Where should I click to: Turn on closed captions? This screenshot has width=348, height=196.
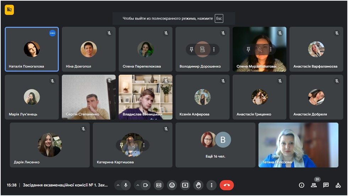click(x=159, y=185)
